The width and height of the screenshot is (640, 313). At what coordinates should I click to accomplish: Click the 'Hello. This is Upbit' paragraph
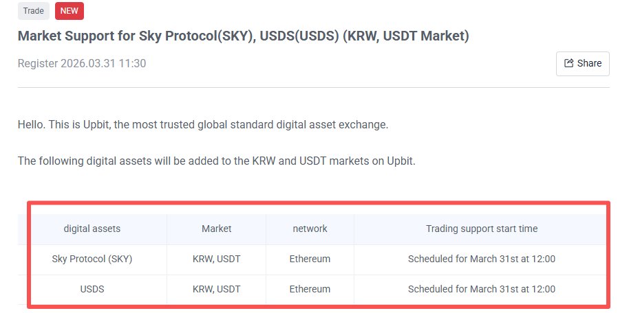(x=203, y=125)
